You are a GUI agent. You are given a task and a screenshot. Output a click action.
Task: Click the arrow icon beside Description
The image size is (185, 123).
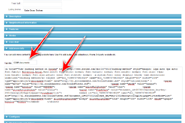[x=7, y=16]
